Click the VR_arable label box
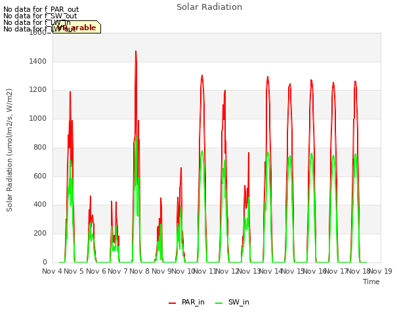 pos(77,27)
